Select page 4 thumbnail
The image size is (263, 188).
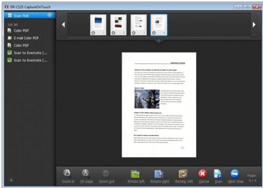coord(159,25)
